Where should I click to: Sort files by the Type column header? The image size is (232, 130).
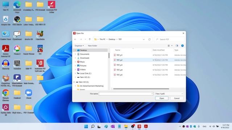176,50
